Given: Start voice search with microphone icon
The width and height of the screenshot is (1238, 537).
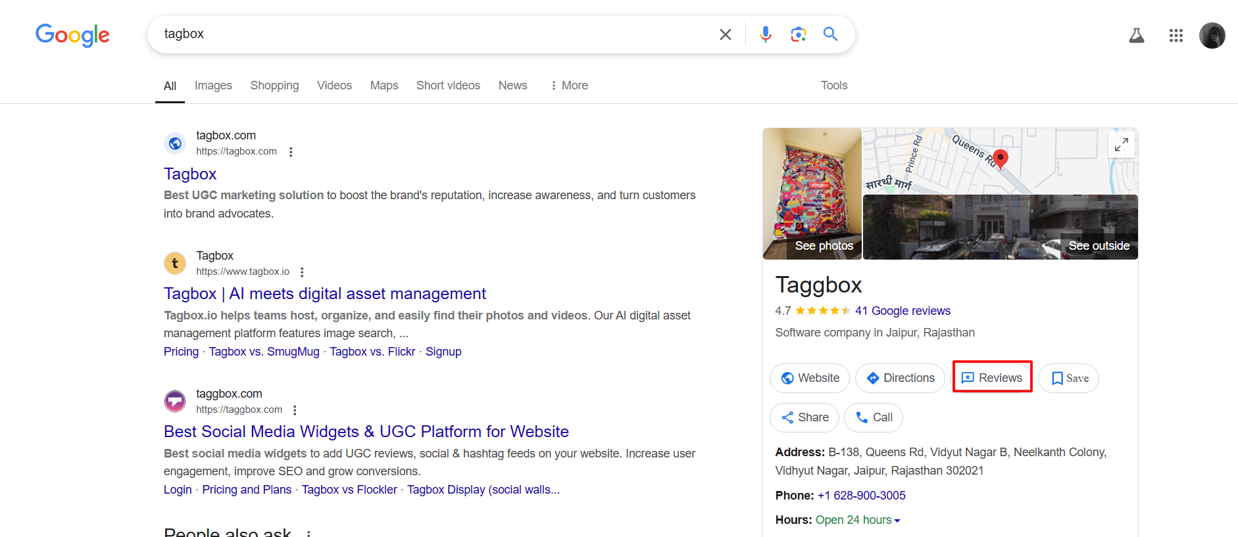Looking at the screenshot, I should pos(765,34).
